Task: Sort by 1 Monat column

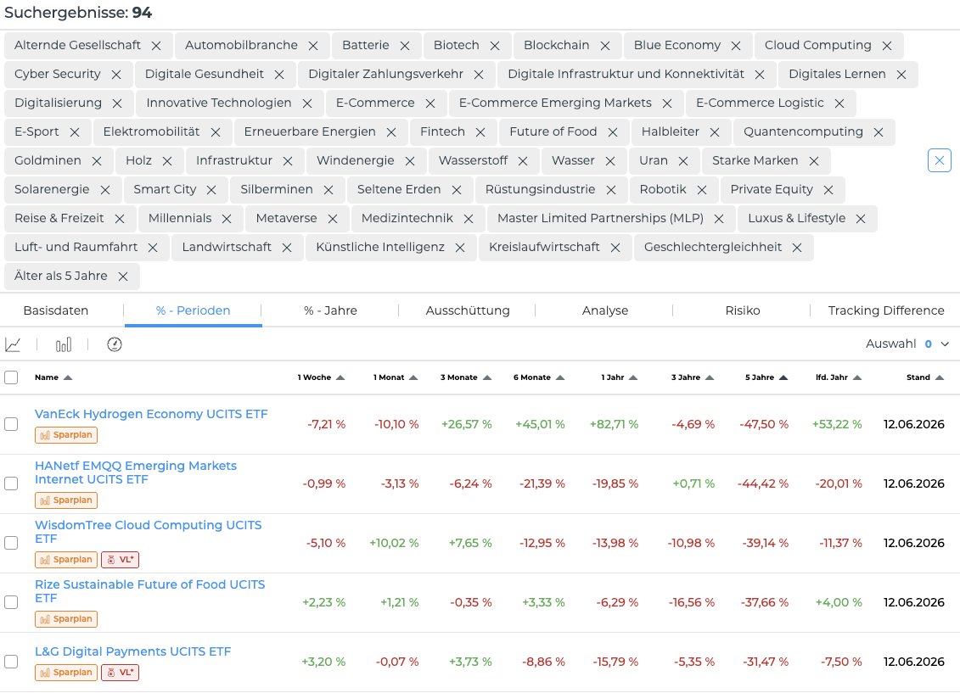Action: click(396, 377)
